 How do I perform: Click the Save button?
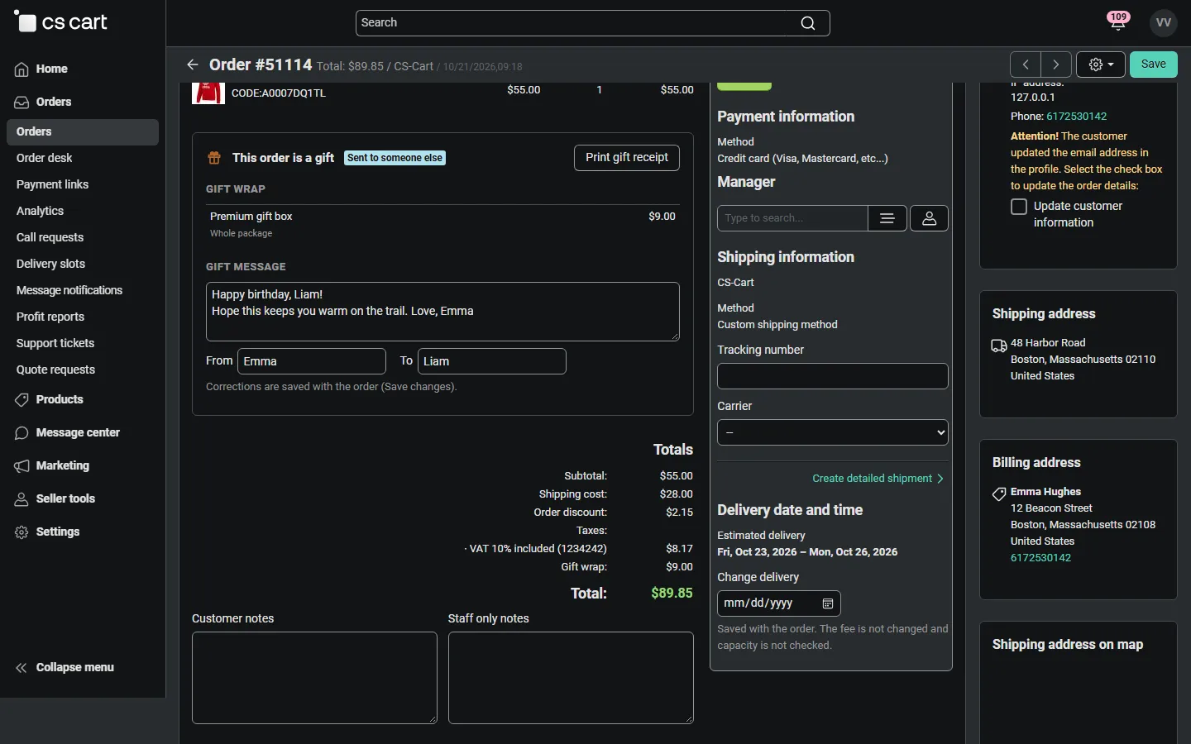(x=1154, y=64)
